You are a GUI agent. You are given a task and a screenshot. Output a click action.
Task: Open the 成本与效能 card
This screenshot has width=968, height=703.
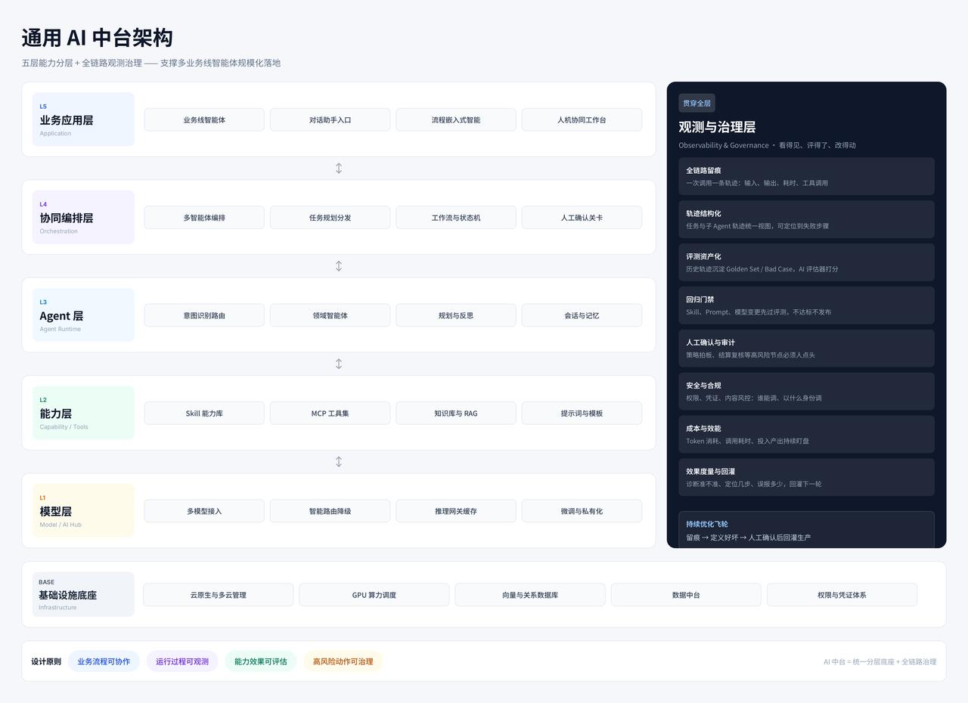pyautogui.click(x=806, y=435)
